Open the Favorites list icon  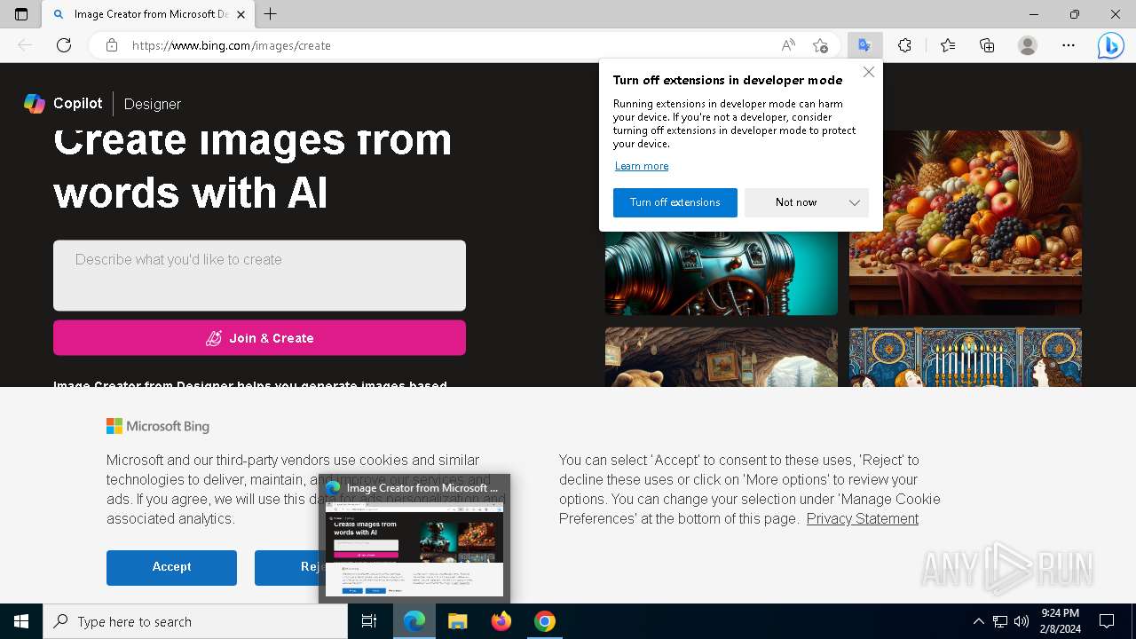tap(948, 45)
